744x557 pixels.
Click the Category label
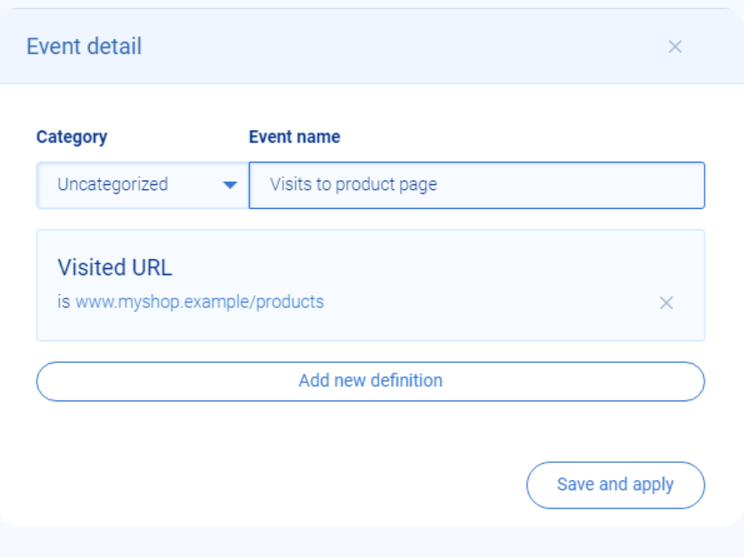(71, 137)
